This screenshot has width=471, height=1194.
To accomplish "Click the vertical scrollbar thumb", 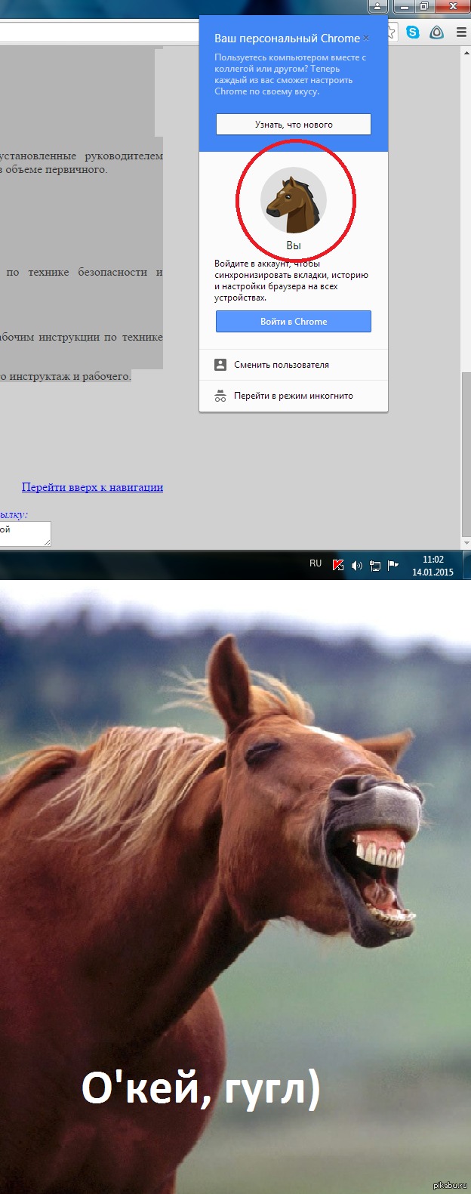I will pos(466,453).
